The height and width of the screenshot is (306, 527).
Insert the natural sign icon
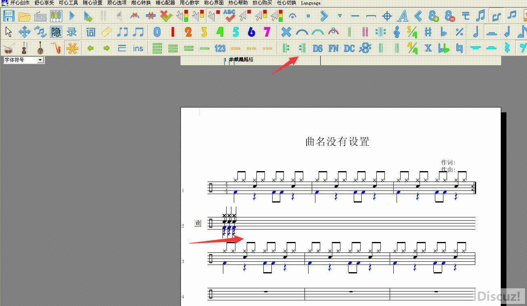[460, 48]
